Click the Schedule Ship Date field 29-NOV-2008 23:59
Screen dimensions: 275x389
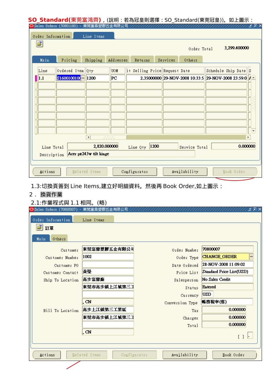tap(226, 78)
